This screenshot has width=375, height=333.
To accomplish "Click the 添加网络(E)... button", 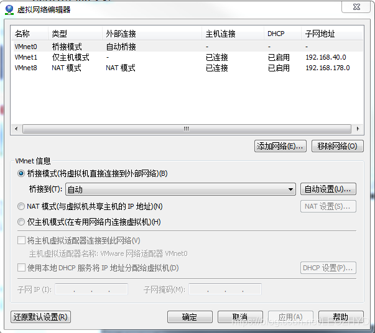I will coord(280,146).
